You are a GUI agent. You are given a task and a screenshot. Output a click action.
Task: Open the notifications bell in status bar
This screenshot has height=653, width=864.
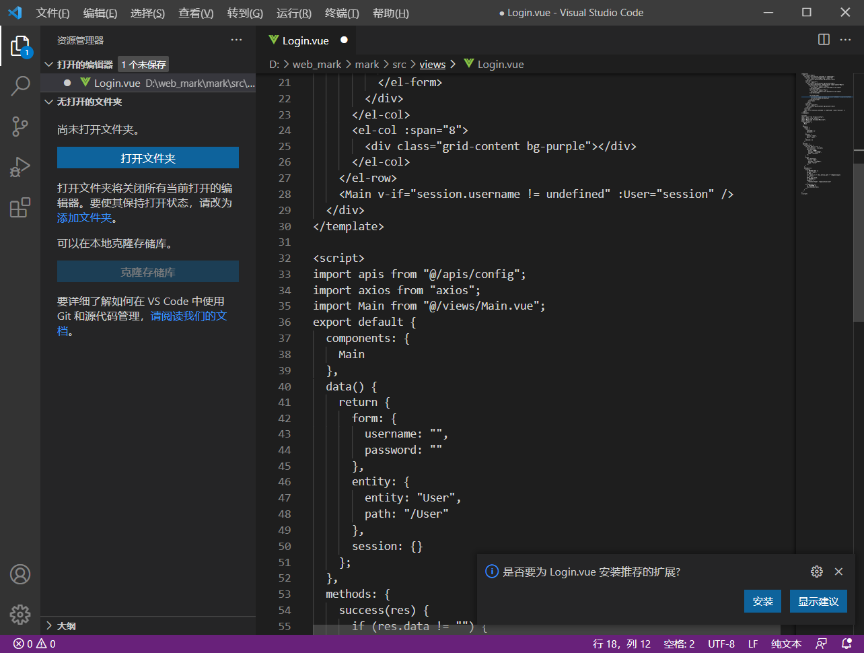[x=847, y=644]
